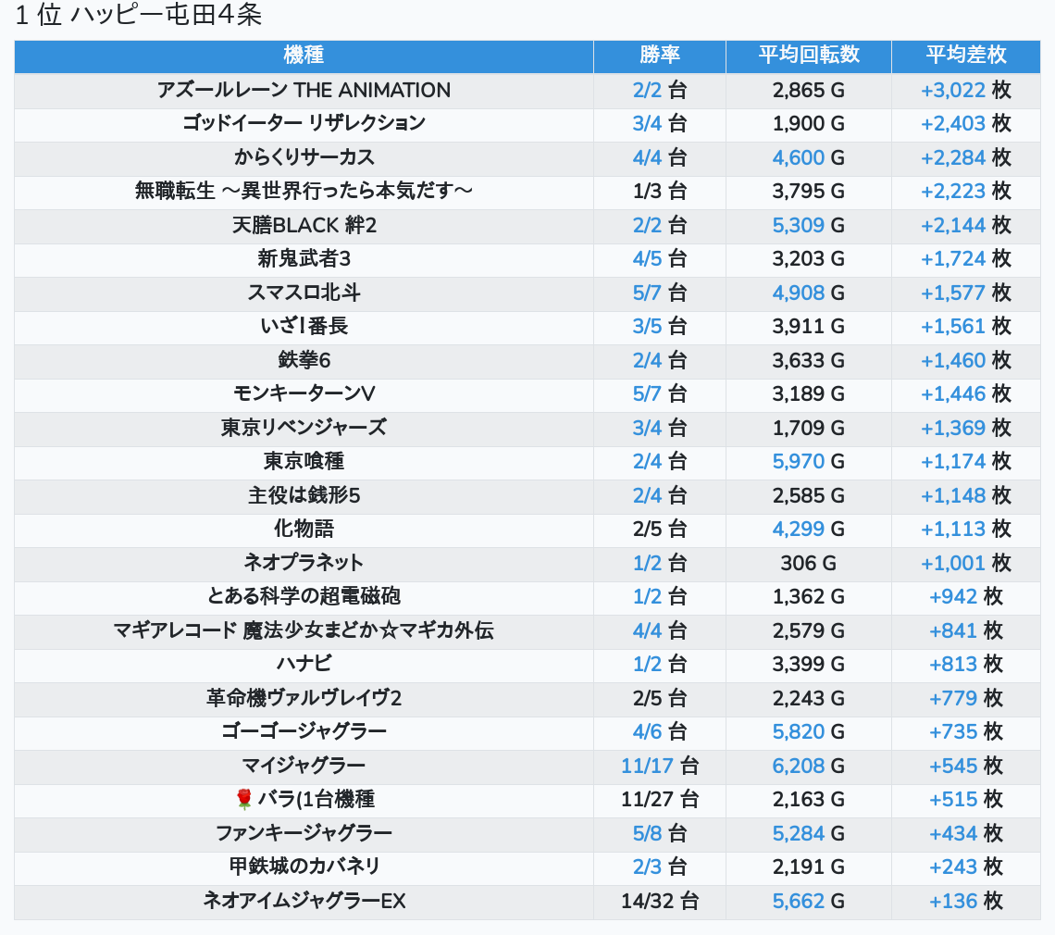Select the スマスロ北斗 machine name
The image size is (1055, 935).
(304, 293)
